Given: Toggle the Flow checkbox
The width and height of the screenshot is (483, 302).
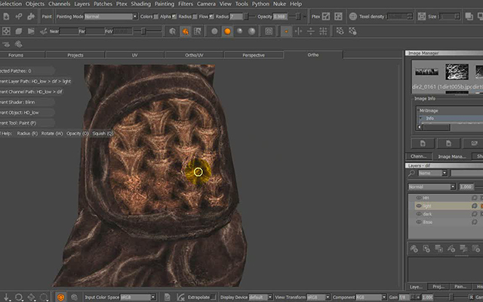Looking at the screenshot, I should [x=211, y=17].
